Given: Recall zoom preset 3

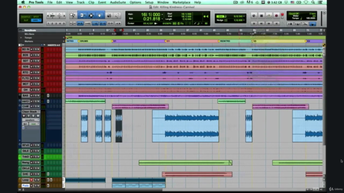Looking at the screenshot, I should click(56, 23).
